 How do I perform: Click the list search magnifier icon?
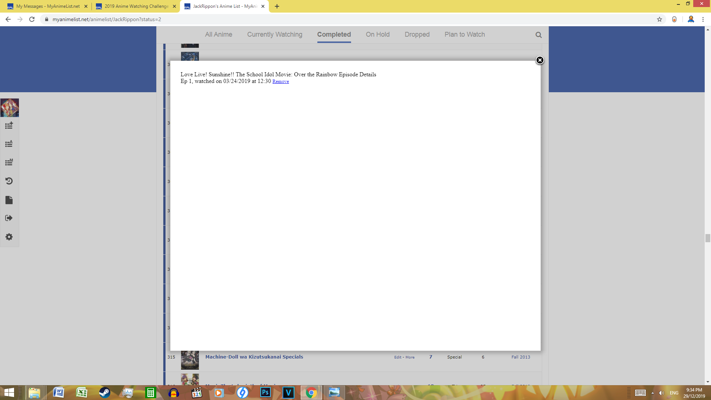[x=538, y=35]
